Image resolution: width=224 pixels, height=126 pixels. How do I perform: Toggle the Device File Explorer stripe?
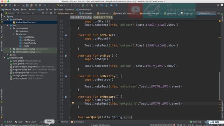click(223, 108)
